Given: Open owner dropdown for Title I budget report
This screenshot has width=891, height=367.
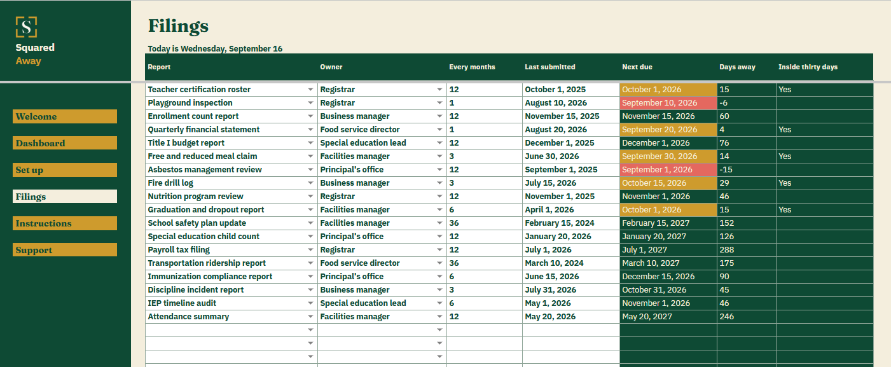Looking at the screenshot, I should point(439,143).
